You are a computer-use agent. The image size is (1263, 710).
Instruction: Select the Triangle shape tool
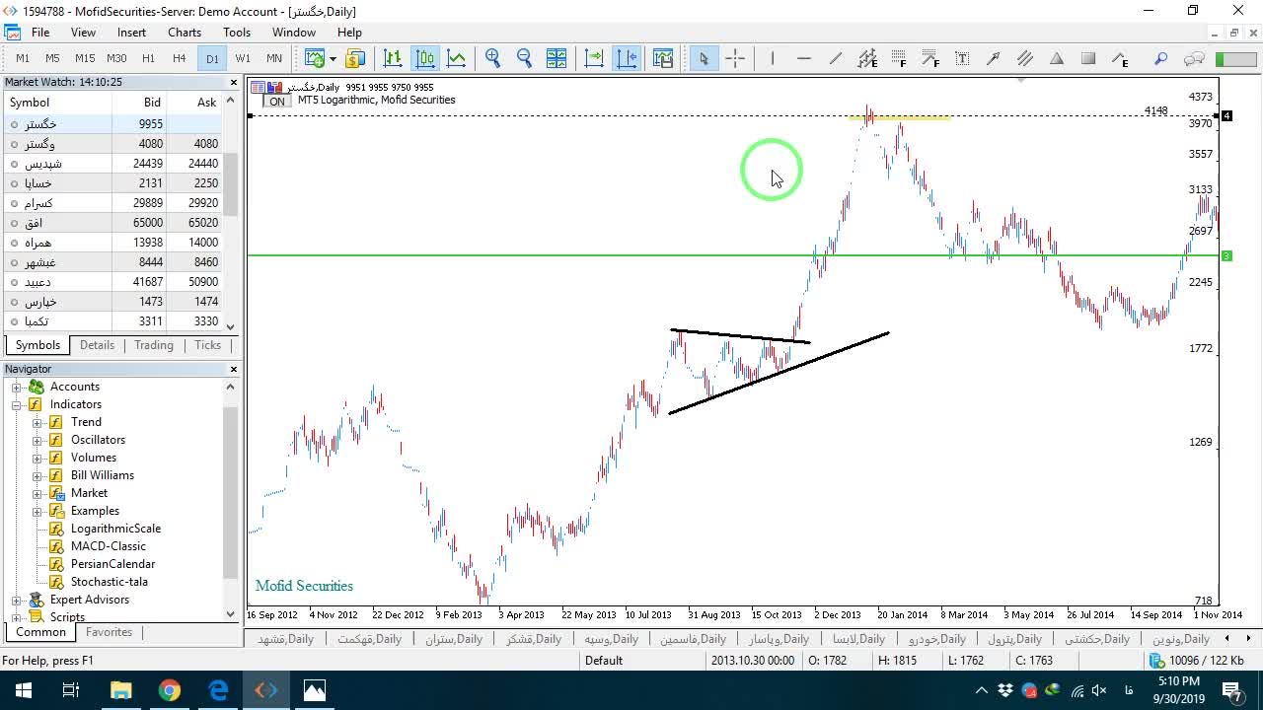(1057, 58)
